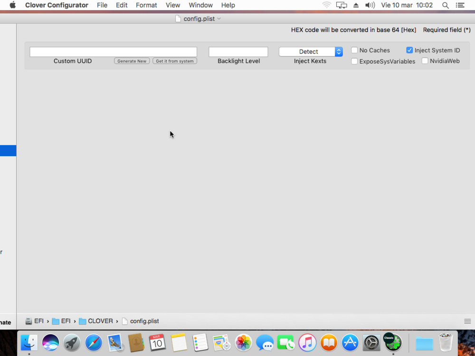Click the Generate New button
The height and width of the screenshot is (356, 475).
coord(132,61)
